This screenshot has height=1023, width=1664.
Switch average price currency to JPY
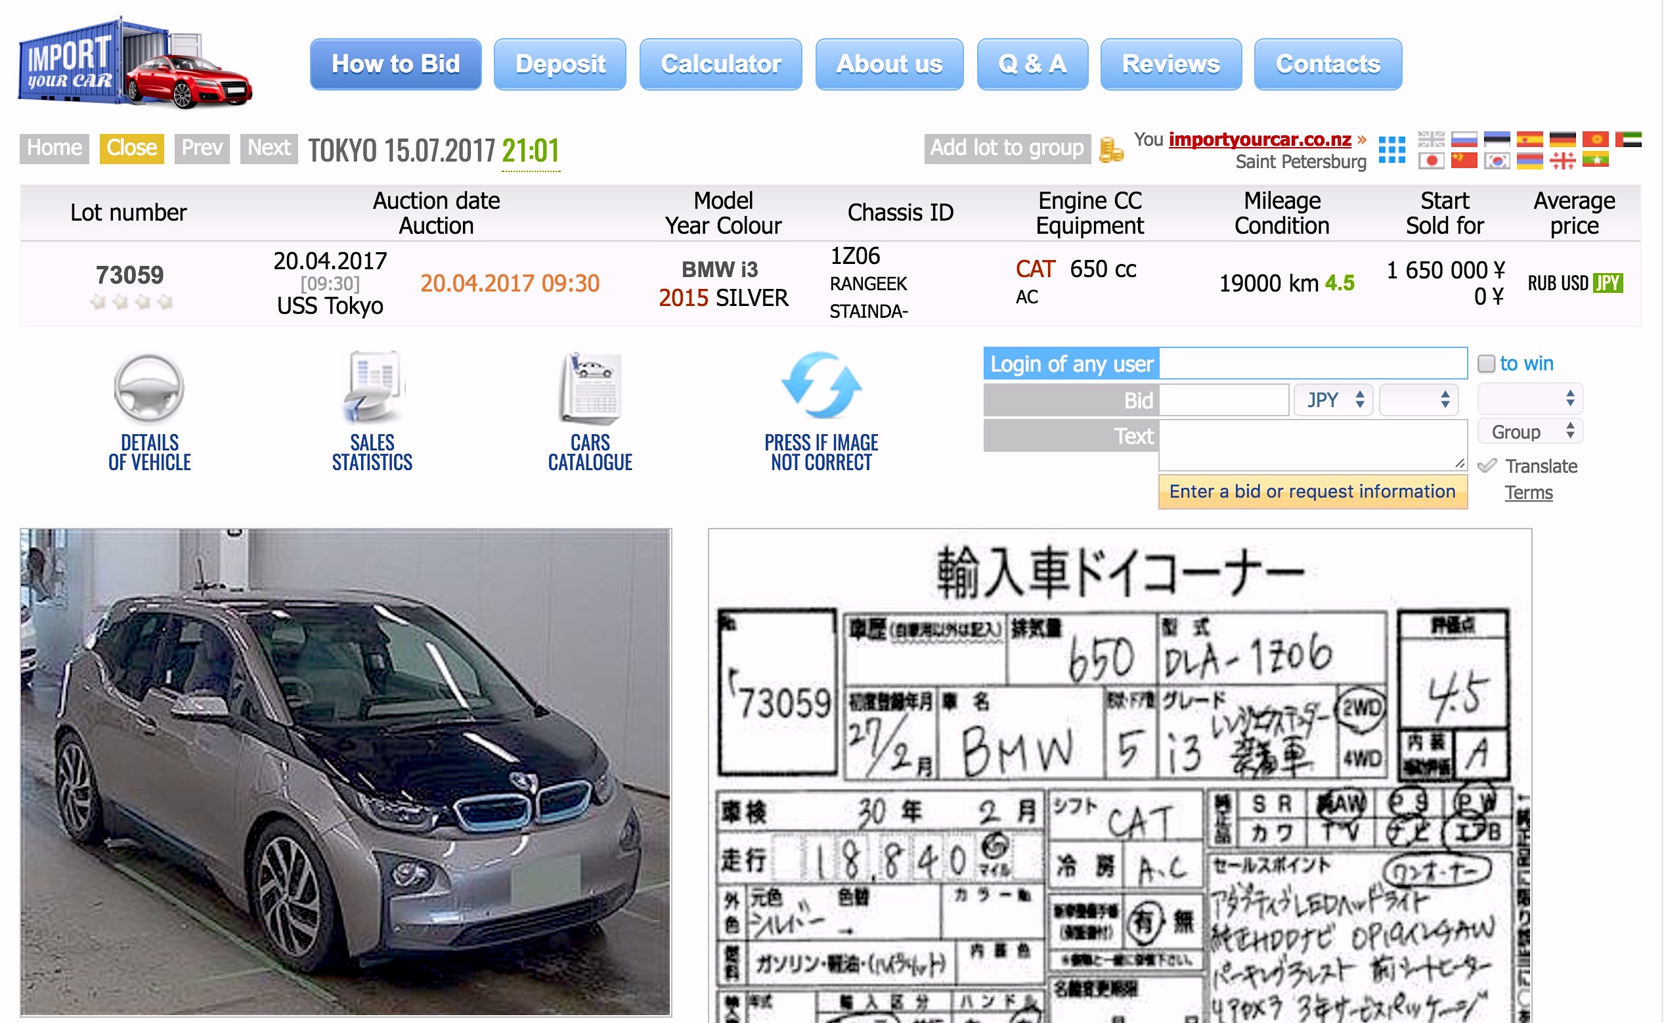click(1608, 283)
